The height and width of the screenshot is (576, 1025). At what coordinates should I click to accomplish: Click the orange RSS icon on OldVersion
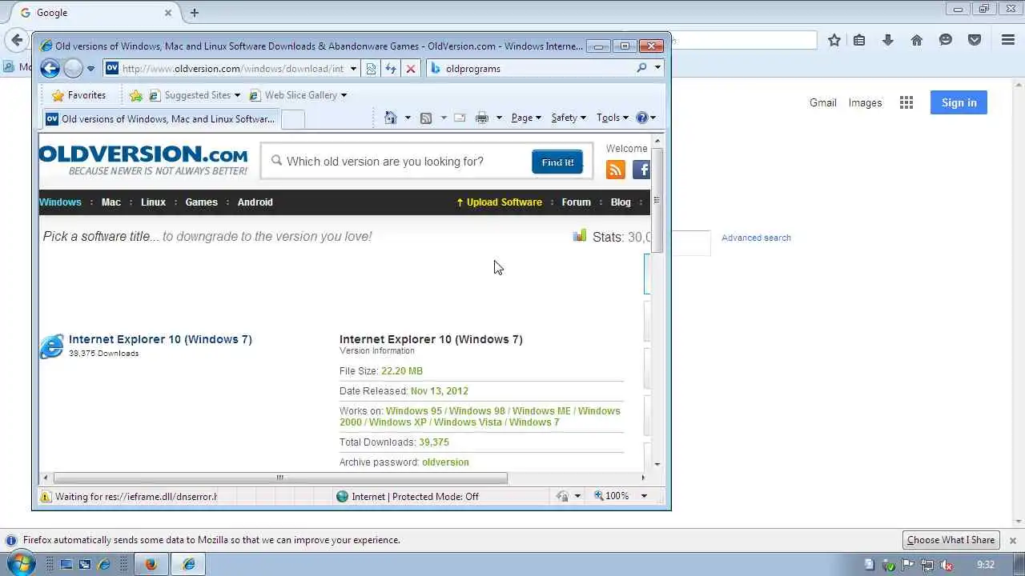coord(616,170)
